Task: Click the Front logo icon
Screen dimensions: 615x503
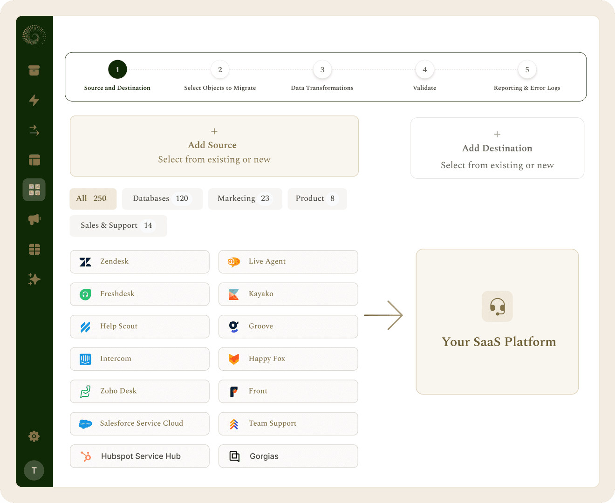Action: [x=234, y=392]
